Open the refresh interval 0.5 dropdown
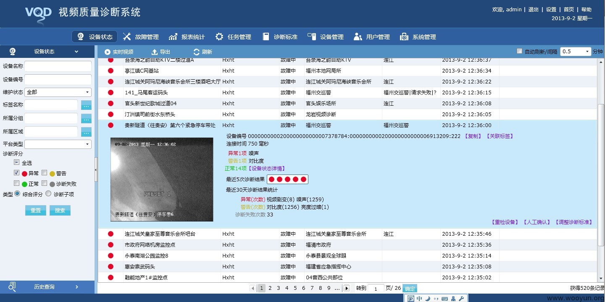Screen dimensions: 605x302 [576, 52]
